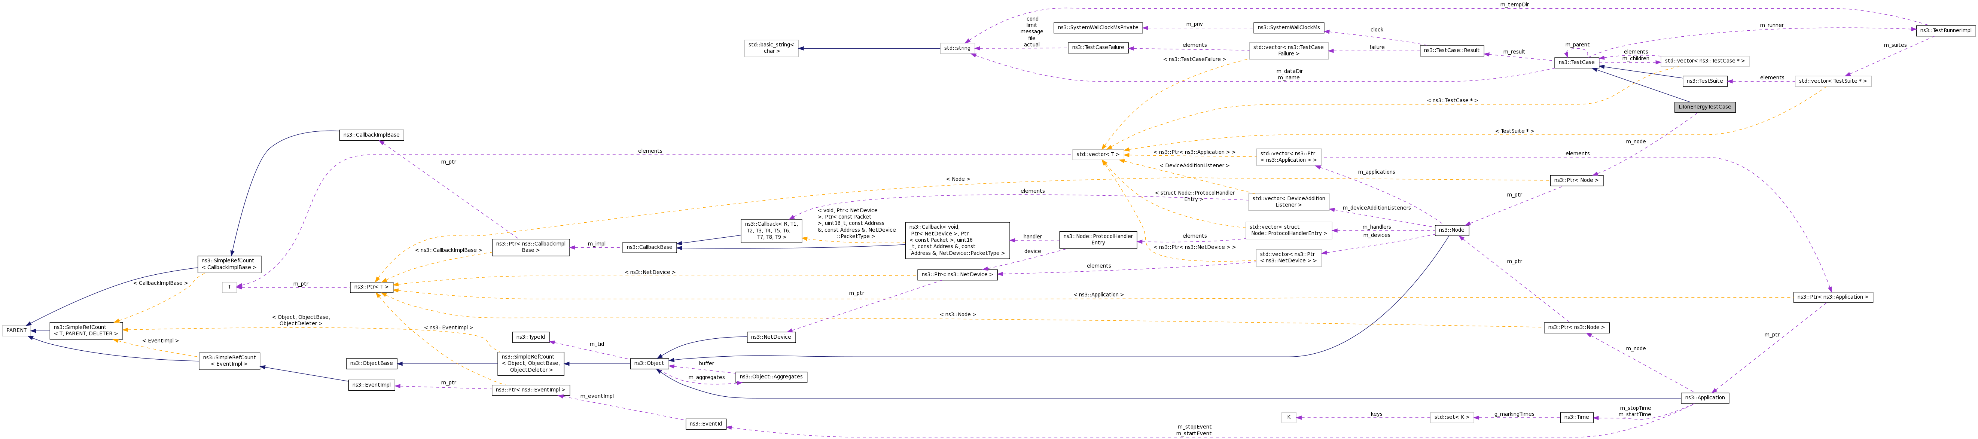This screenshot has width=1978, height=439.
Task: Open the ns3::Ptr< ns3::Node > node
Action: [x=1577, y=328]
